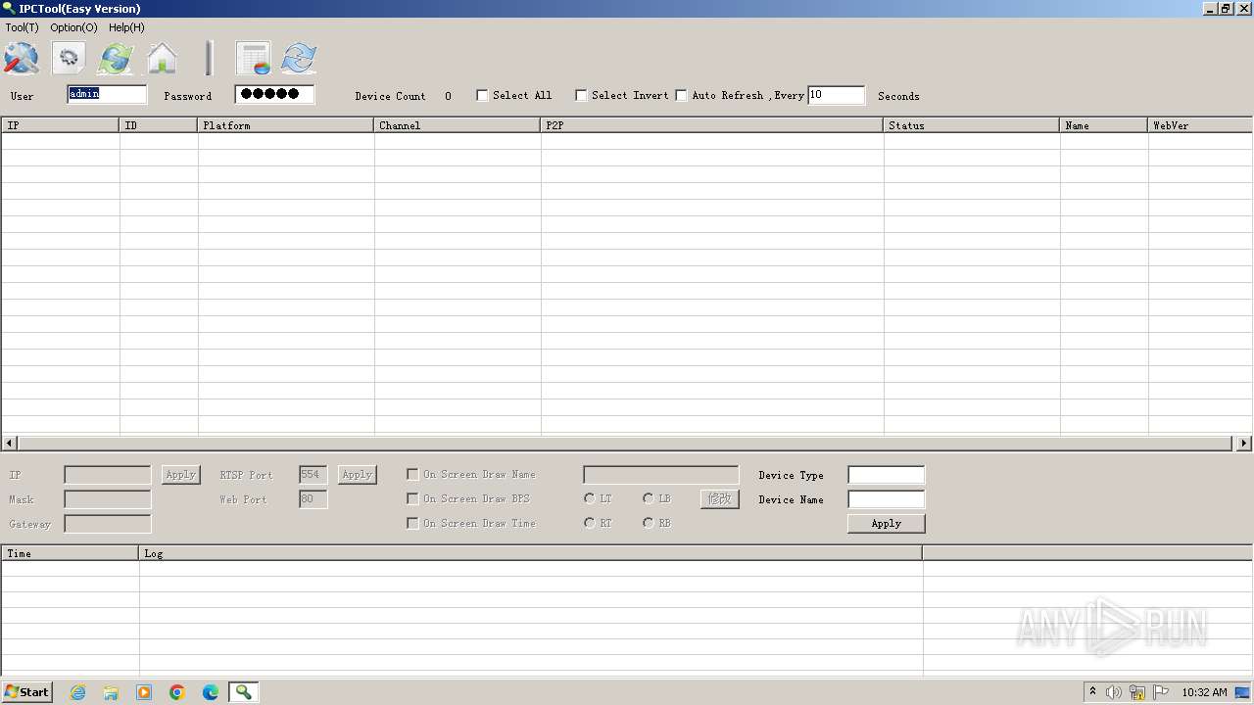Show hidden tray icons arrow
Screen dimensions: 1254x705
[1092, 692]
